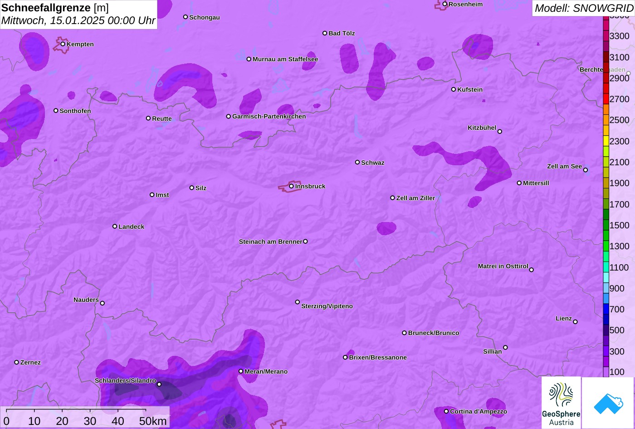The image size is (635, 429).
Task: Pick the bright green legend swatch at 1300
Action: (606, 246)
